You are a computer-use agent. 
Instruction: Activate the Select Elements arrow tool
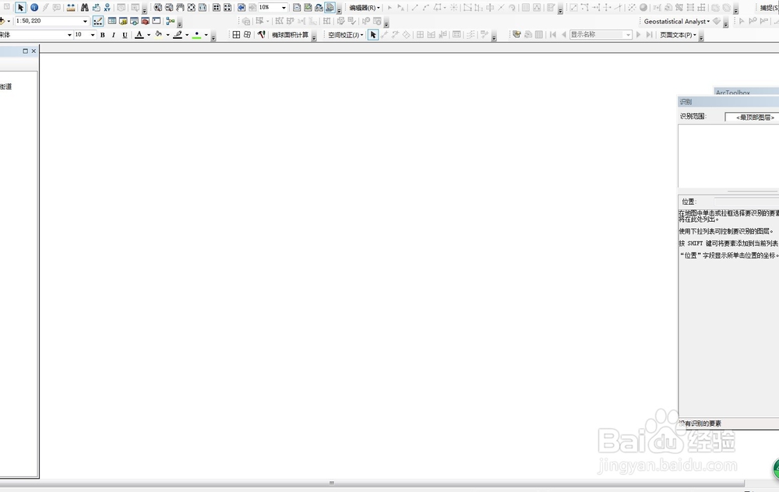tap(20, 8)
